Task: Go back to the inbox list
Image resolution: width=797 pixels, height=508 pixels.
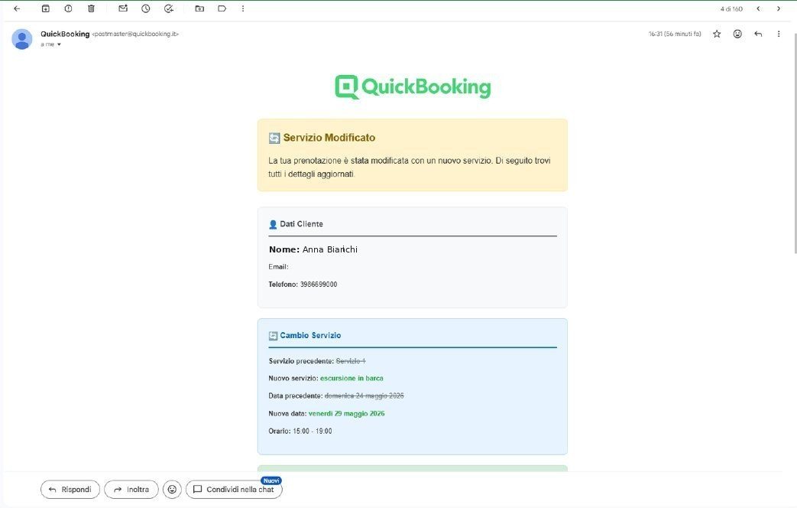Action: (x=17, y=8)
